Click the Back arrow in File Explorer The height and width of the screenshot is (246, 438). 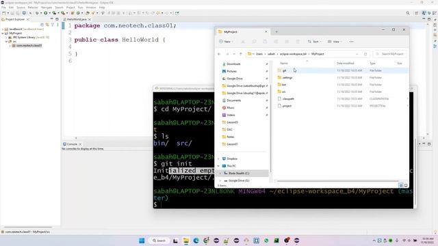(219, 54)
